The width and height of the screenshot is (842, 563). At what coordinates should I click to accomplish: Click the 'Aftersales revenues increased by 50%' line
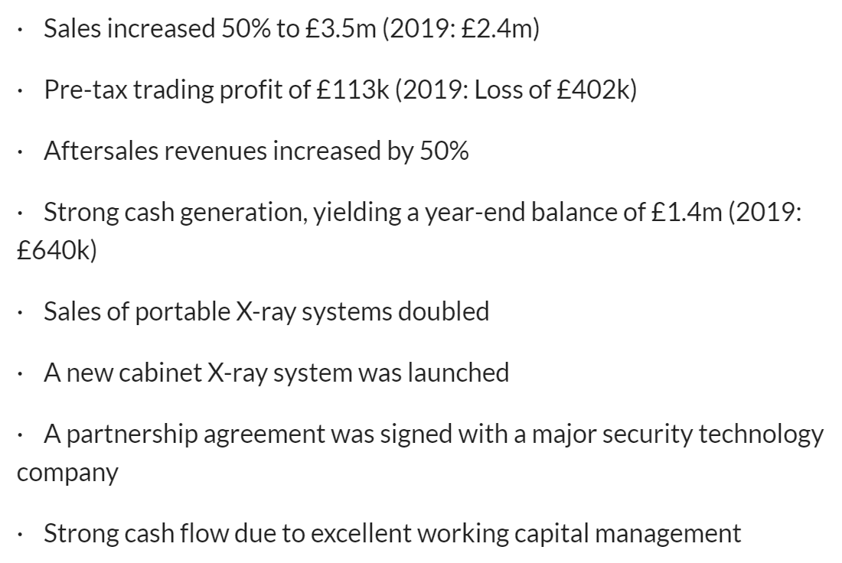point(256,151)
